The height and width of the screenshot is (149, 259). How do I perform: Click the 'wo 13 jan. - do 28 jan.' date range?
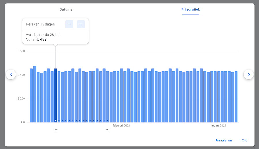[x=43, y=35]
